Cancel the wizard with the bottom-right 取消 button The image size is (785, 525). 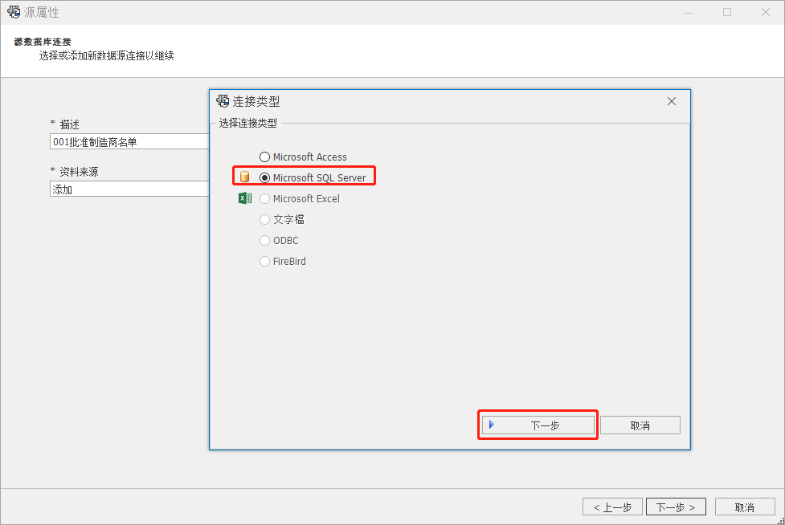[745, 507]
